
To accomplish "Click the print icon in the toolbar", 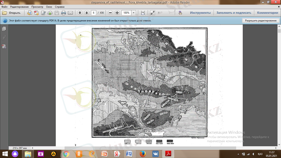I will click(64, 13).
